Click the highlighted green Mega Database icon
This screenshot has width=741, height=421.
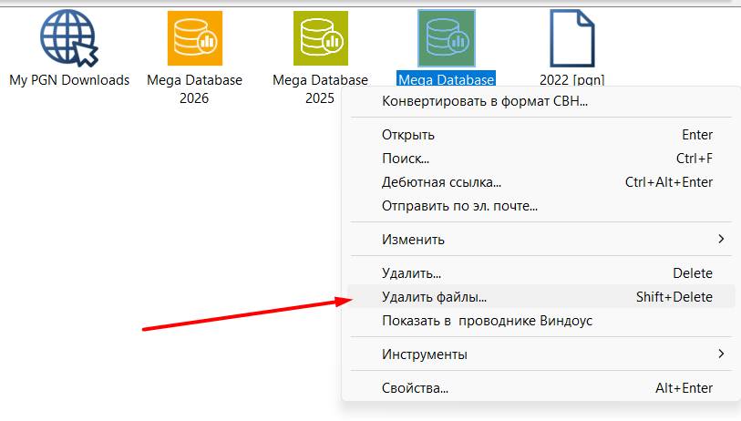tap(446, 38)
